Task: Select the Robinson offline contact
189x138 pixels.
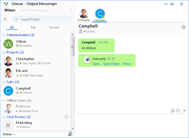Action: (23, 106)
